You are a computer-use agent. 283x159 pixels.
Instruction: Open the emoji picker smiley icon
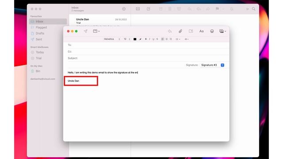(x=212, y=31)
